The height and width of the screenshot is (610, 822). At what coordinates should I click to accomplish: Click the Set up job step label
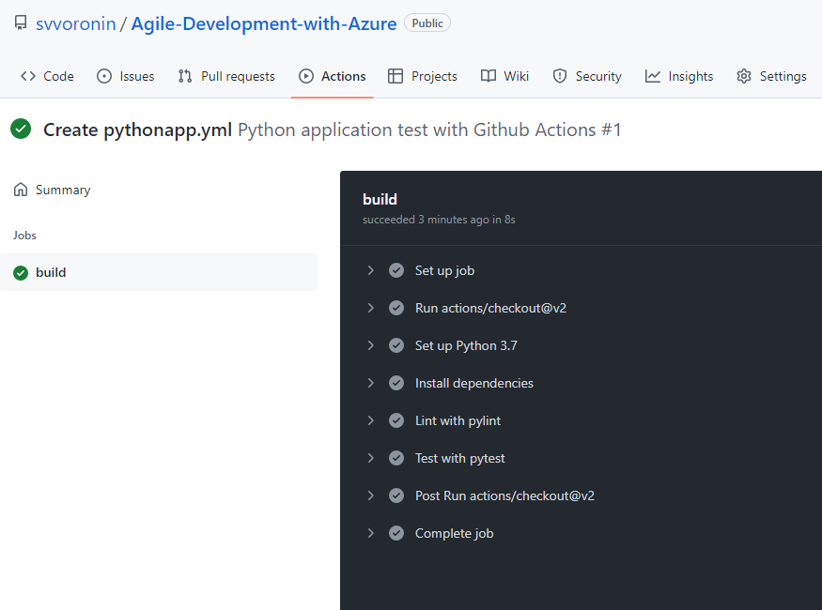[x=444, y=270]
